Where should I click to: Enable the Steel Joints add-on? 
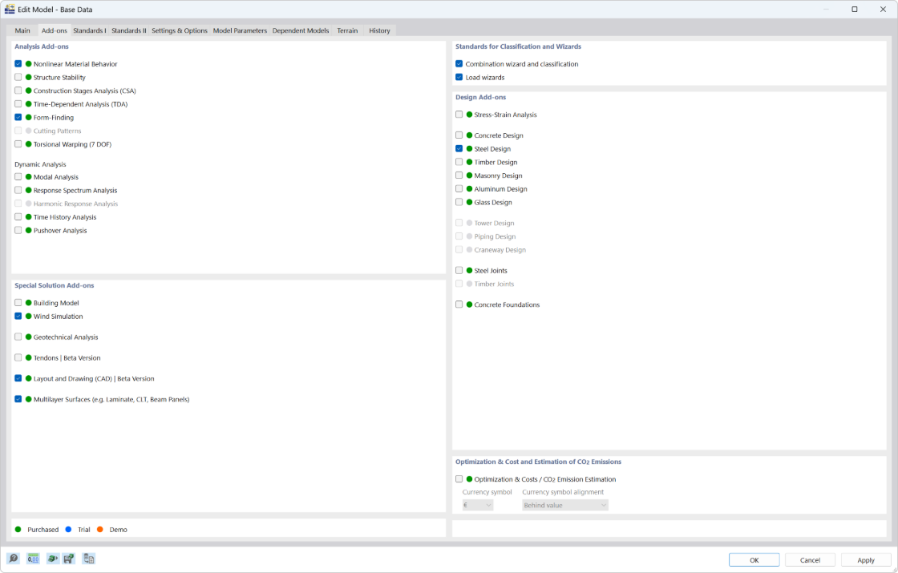tap(459, 270)
